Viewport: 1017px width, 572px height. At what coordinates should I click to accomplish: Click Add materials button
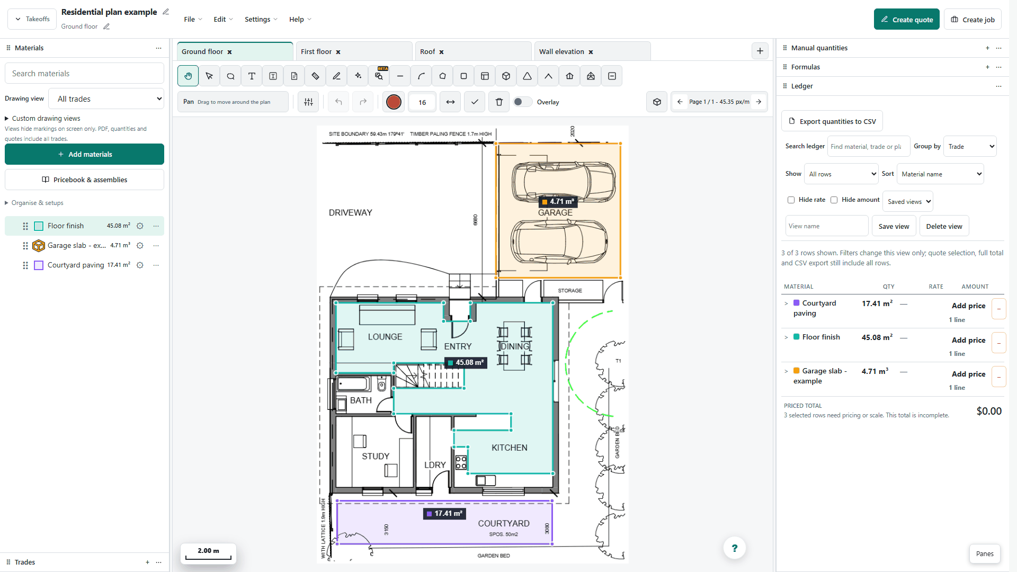tap(84, 154)
